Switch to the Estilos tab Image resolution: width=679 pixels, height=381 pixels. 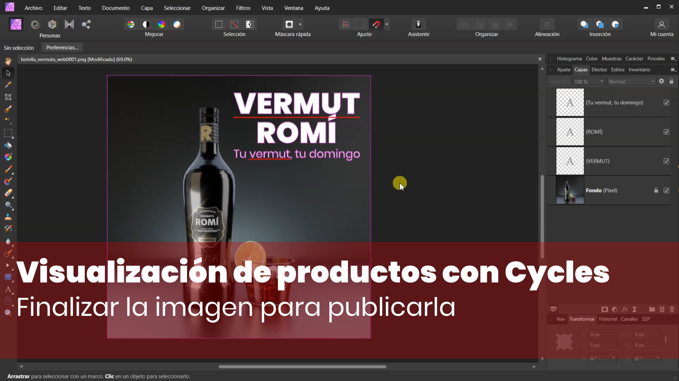point(617,69)
